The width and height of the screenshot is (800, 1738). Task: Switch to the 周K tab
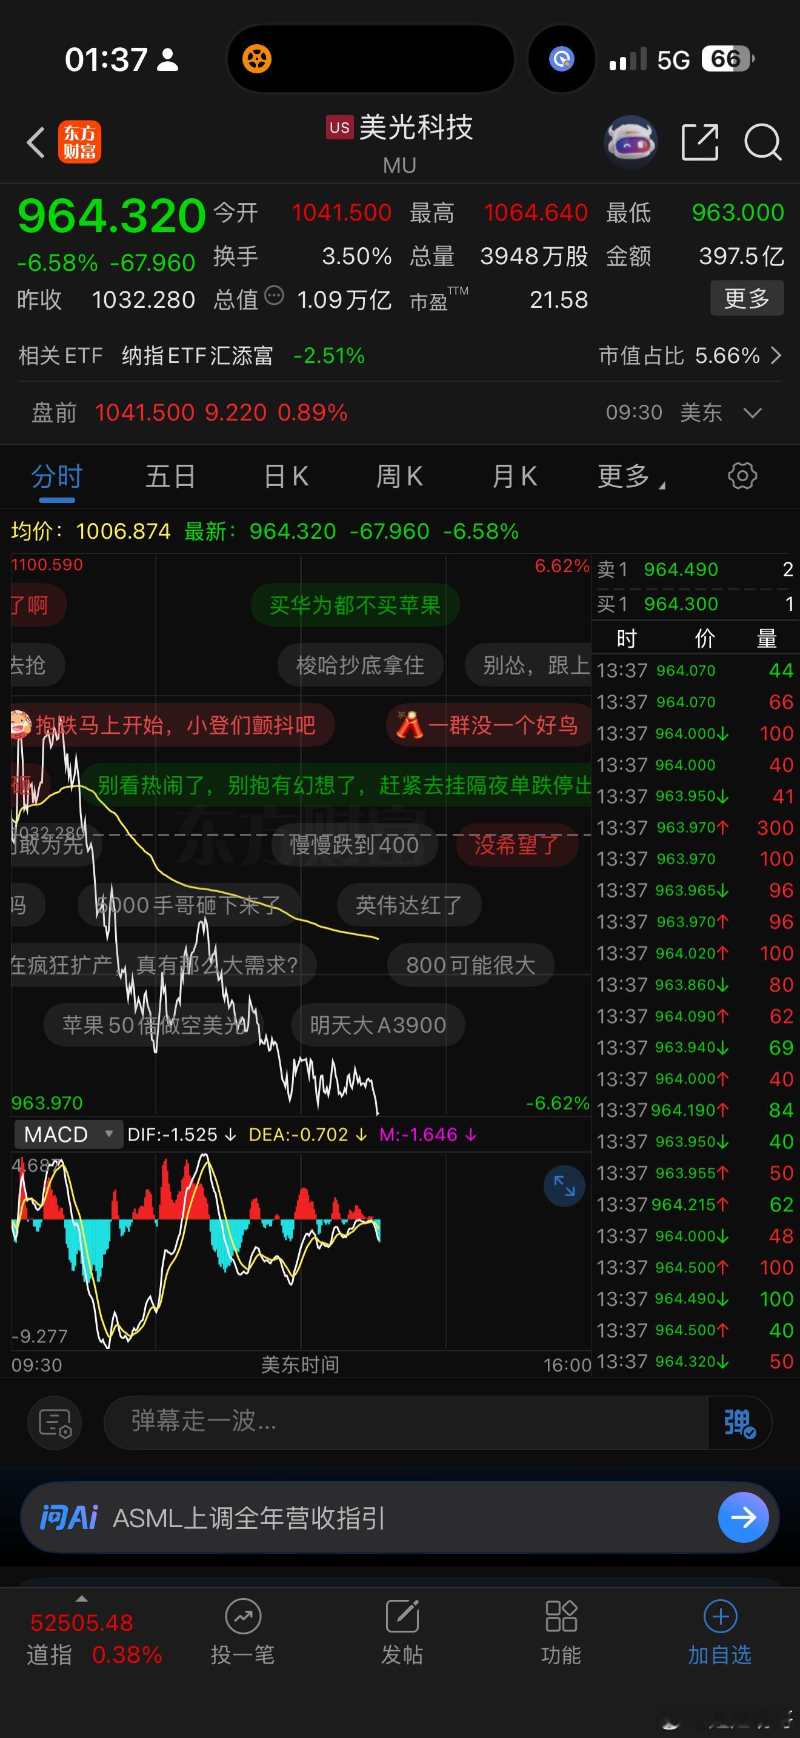(x=399, y=476)
